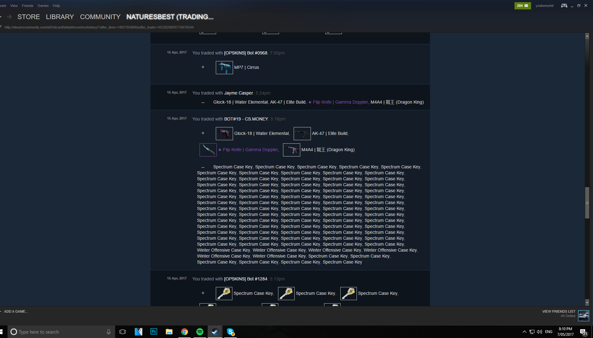593x338 pixels.
Task: Open the yostormzhd account dropdown
Action: [545, 6]
